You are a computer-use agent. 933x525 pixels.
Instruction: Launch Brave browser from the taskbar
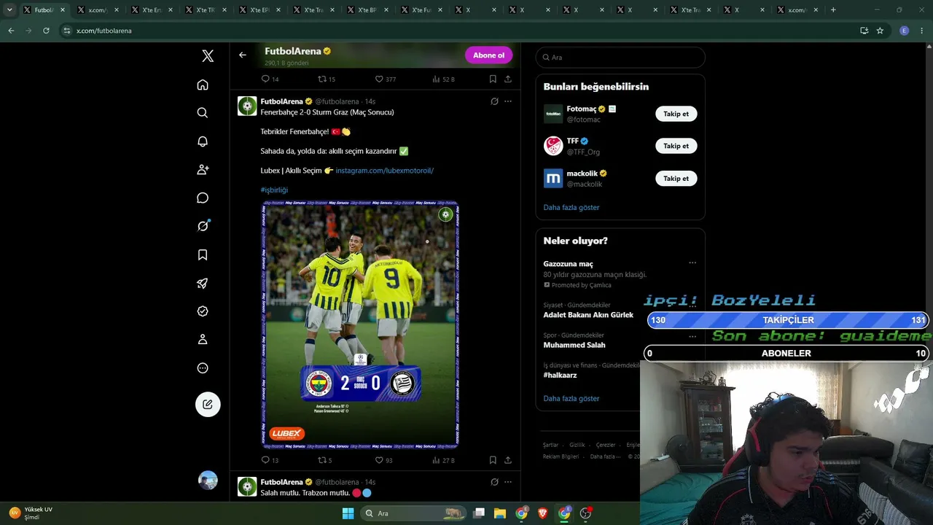click(542, 513)
